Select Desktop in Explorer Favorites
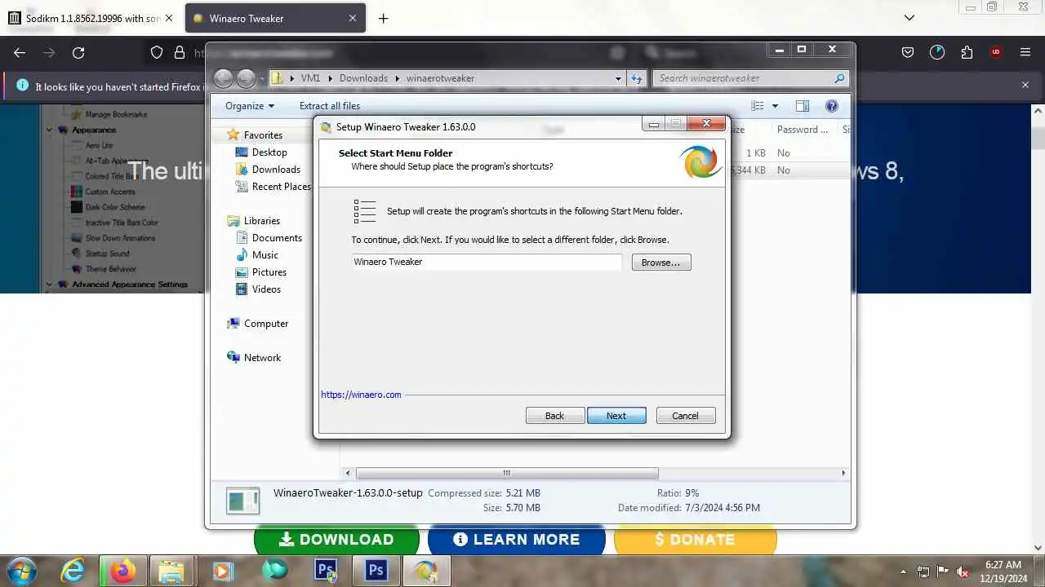Viewport: 1045px width, 587px height. pos(269,152)
